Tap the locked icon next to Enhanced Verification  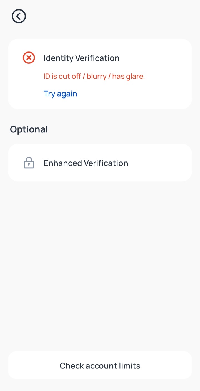(x=29, y=163)
